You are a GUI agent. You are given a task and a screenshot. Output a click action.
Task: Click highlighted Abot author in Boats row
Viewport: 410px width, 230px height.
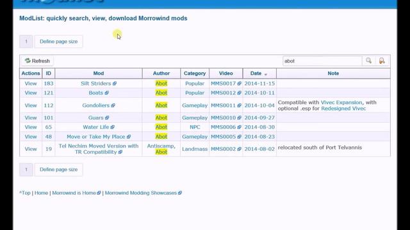(x=161, y=93)
